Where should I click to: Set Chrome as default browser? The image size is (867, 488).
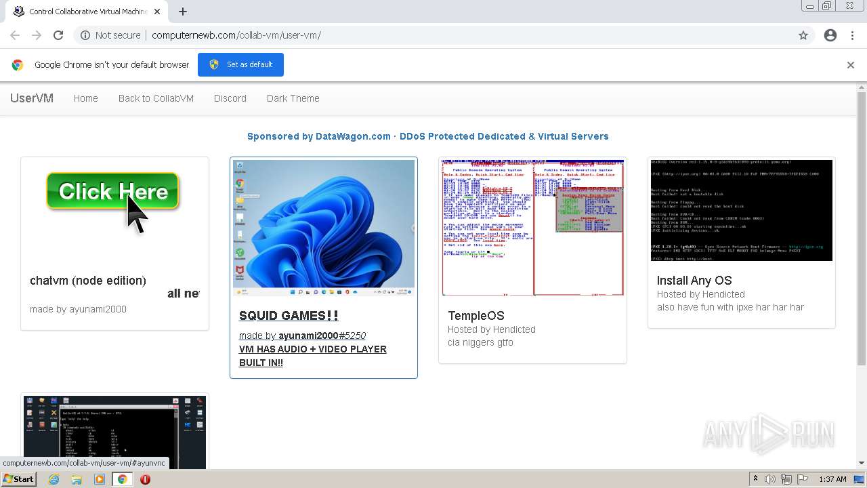coord(240,64)
